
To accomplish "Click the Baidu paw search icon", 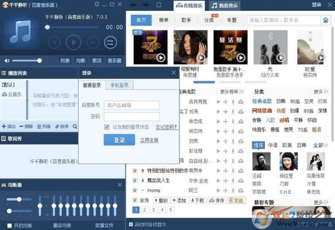I will tap(326, 20).
